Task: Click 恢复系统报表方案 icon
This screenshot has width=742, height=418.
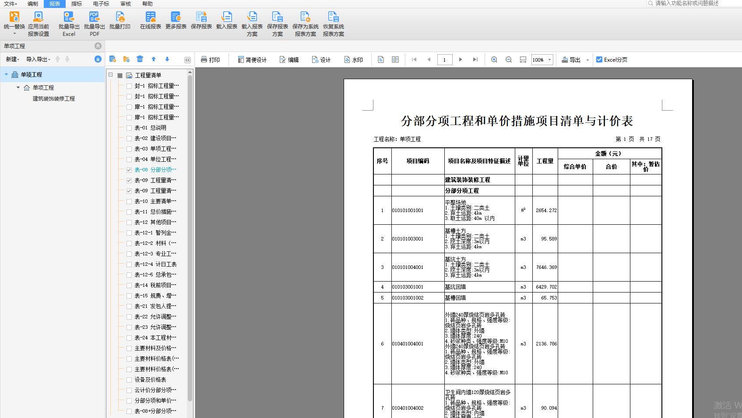Action: coord(333,17)
